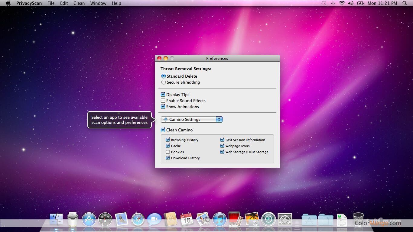Click the volume speaker menu bar icon
This screenshot has height=232, width=413.
(351, 3)
